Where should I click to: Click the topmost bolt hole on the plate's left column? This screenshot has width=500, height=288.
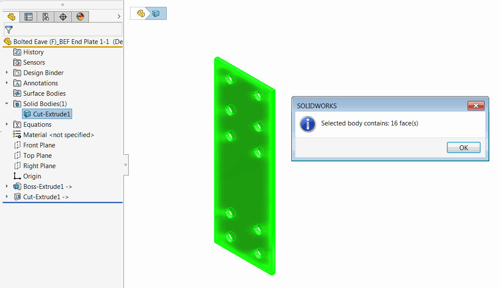[230, 79]
